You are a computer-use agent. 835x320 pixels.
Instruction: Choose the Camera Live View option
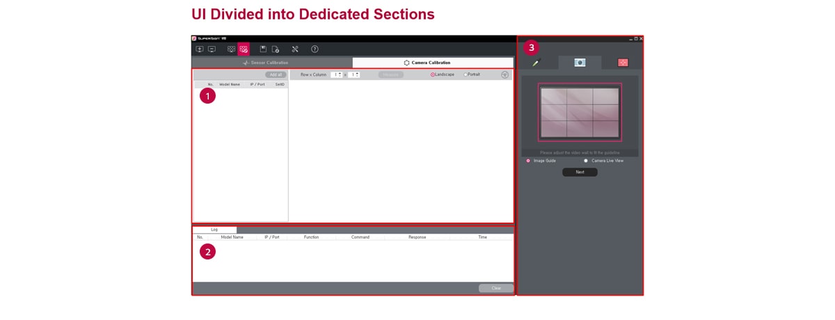586,161
